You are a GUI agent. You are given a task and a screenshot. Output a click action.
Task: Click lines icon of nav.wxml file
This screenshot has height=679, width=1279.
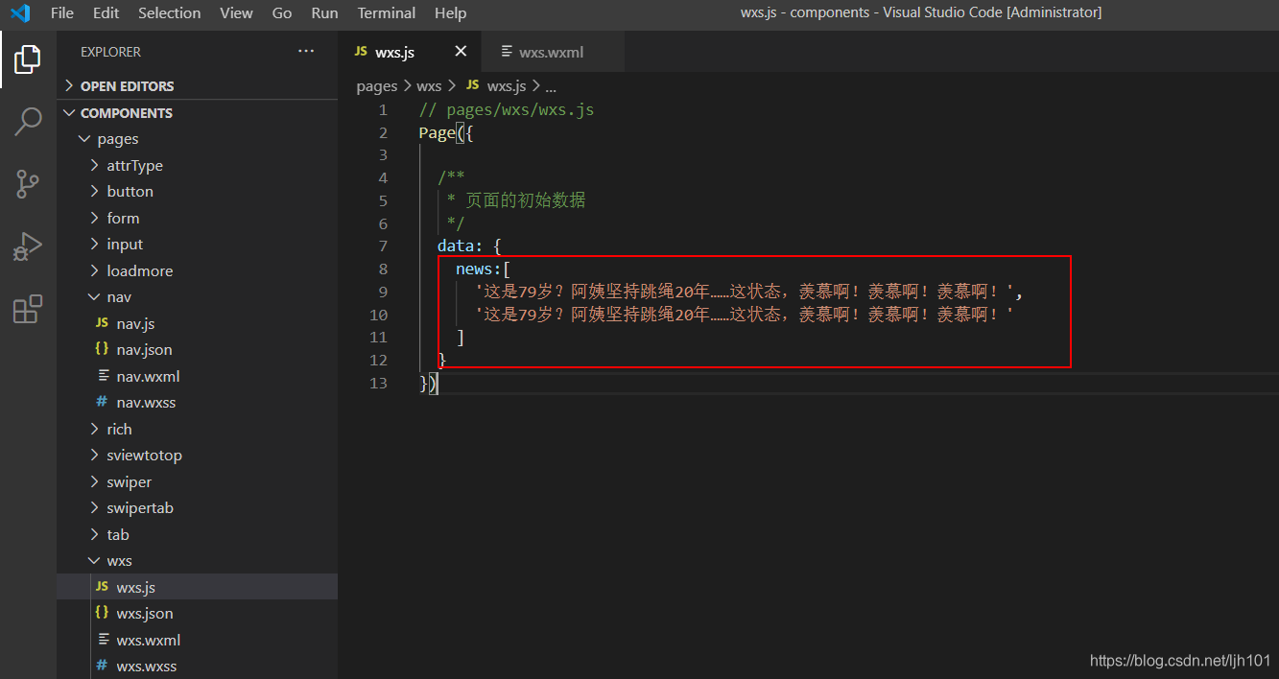click(x=104, y=376)
